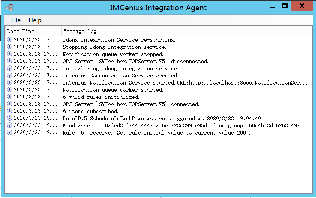
Task: Open the Help menu
Action: click(x=35, y=20)
